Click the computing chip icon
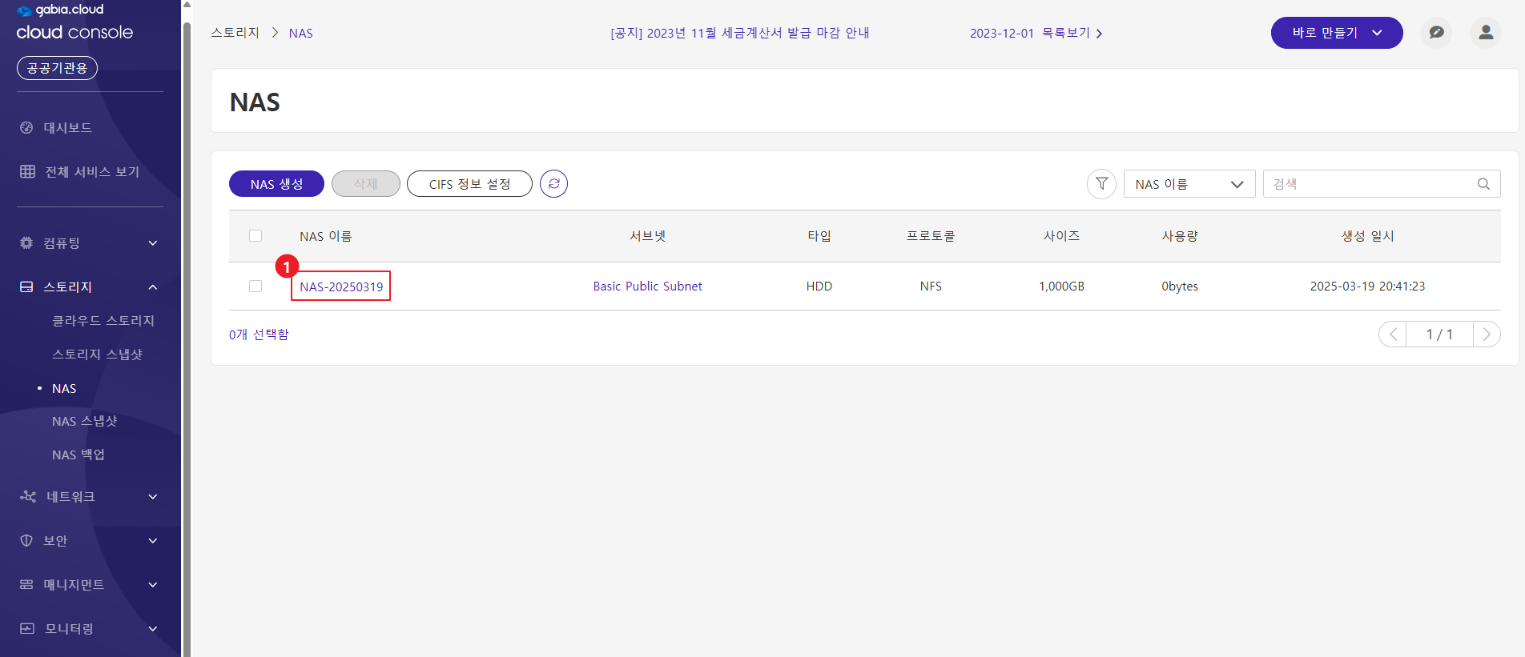The height and width of the screenshot is (657, 1525). tap(26, 242)
